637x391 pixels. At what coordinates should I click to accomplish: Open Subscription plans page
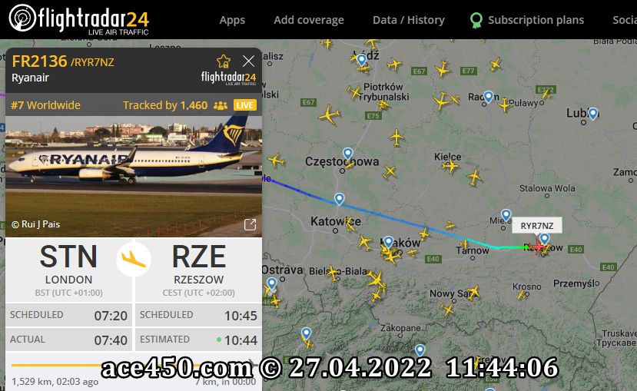527,20
